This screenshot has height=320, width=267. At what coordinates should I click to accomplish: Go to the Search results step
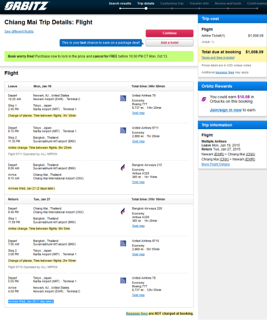point(120,3)
